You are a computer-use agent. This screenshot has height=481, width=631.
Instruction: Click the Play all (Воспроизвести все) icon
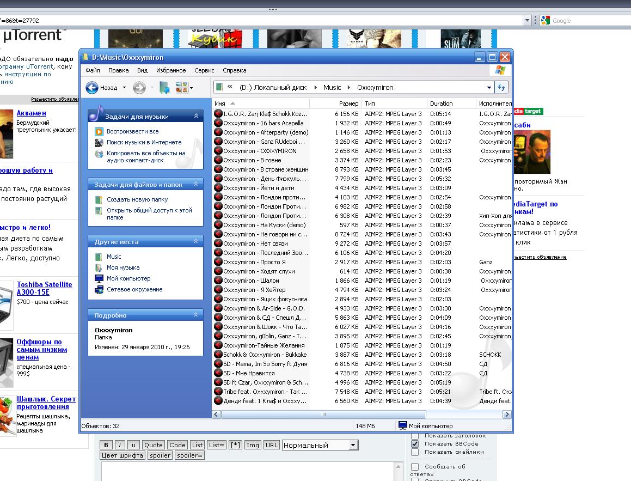click(99, 131)
